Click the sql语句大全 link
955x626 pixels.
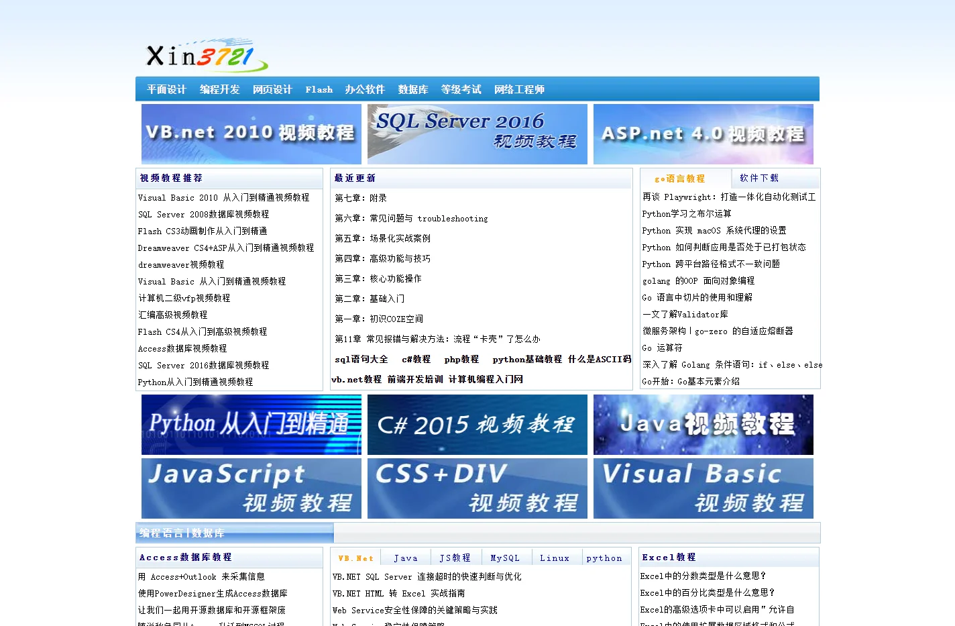pos(361,359)
